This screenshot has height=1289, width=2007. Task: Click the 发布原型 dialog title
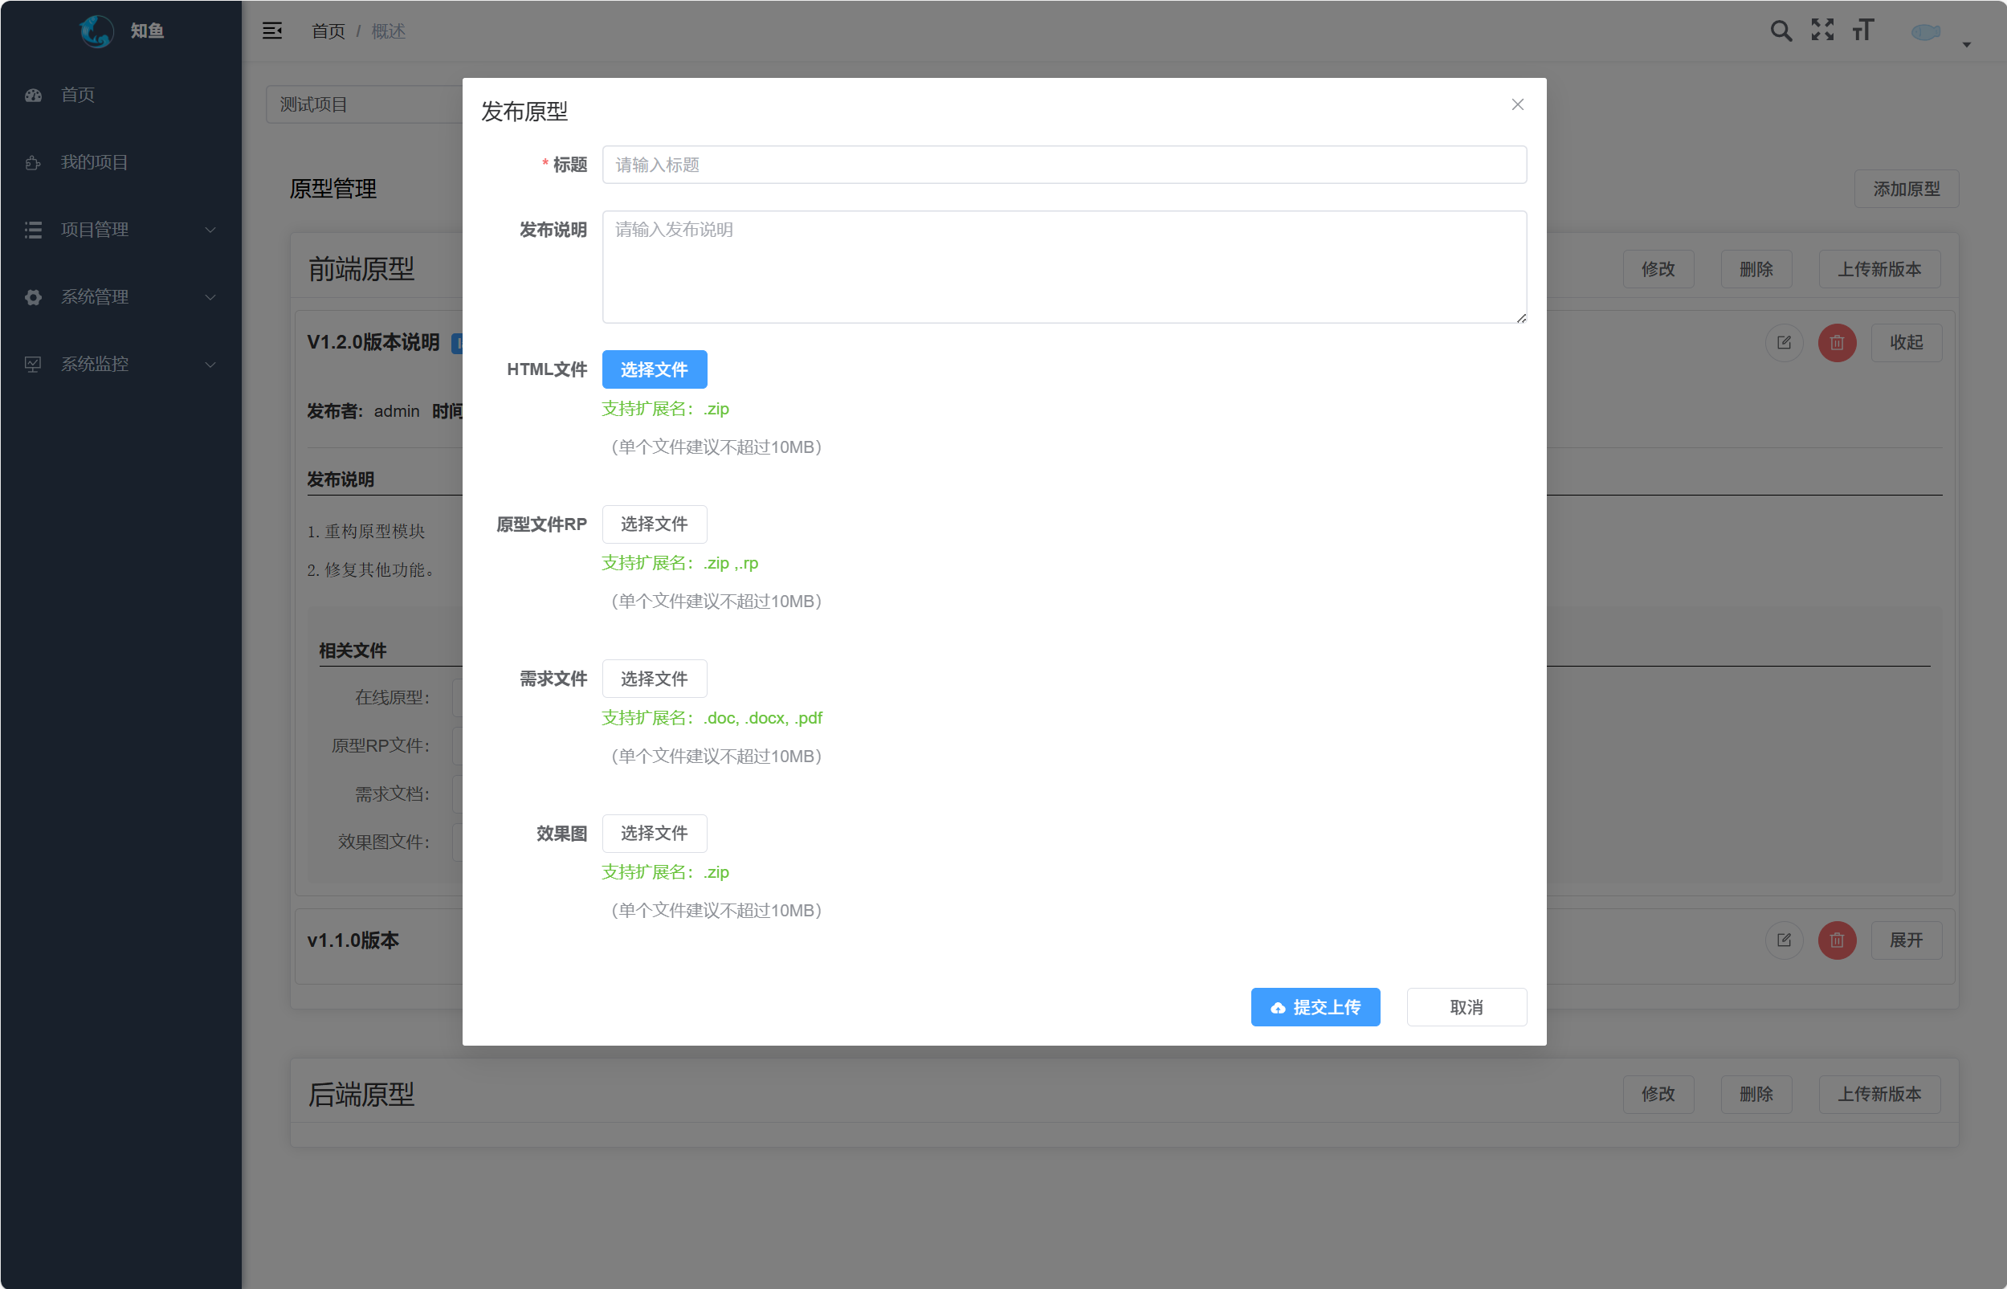524,112
